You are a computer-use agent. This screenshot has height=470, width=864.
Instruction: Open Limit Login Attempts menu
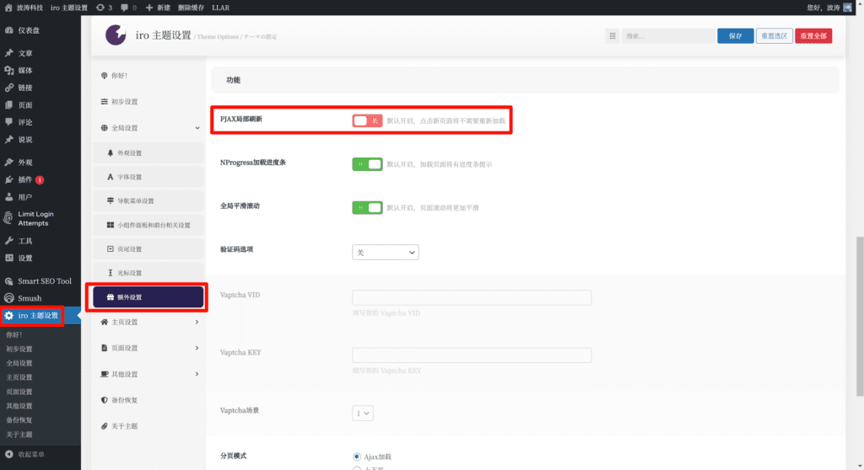click(35, 218)
